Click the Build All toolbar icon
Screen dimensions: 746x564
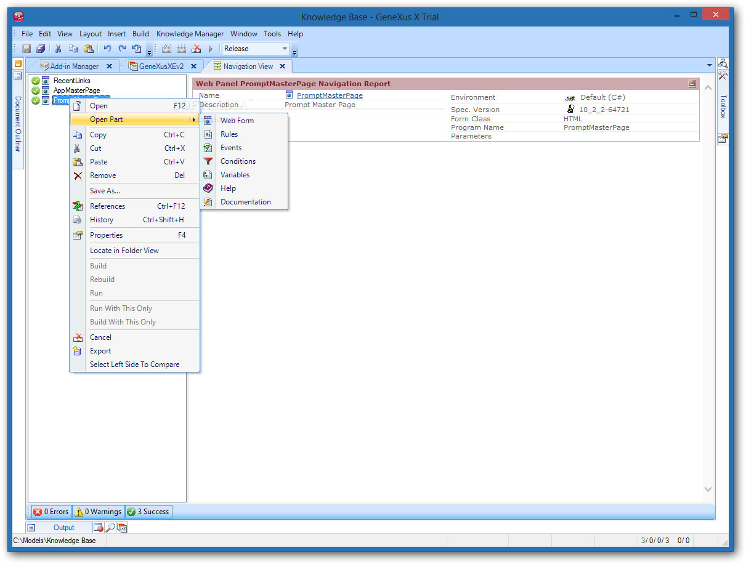click(166, 49)
